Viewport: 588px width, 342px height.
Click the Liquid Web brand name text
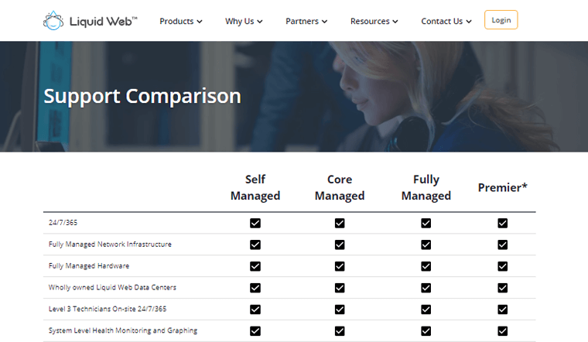pos(104,22)
